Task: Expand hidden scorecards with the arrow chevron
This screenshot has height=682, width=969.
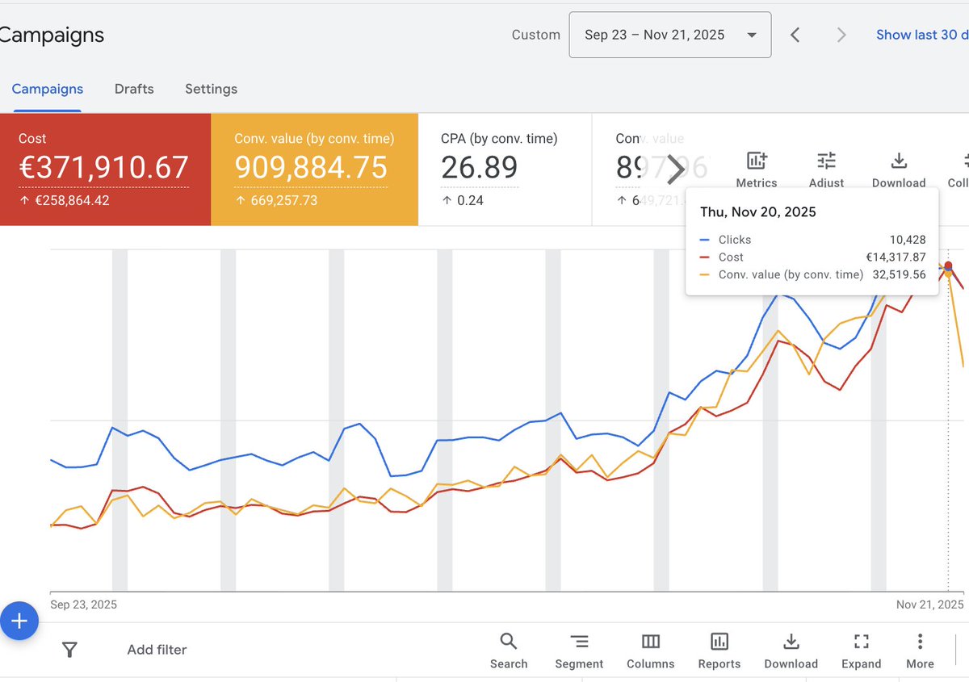Action: point(675,169)
